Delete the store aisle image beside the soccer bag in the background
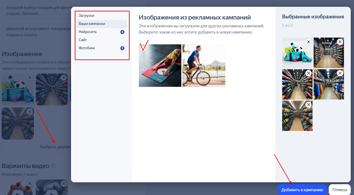Screen dimensions: 354x195 tap(64, 78)
